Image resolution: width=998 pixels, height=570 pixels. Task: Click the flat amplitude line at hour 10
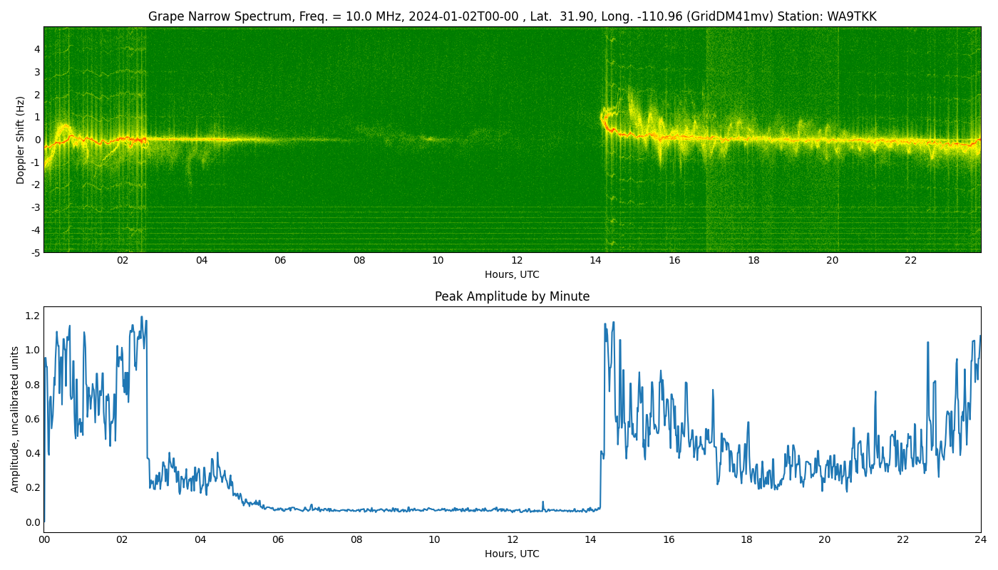pos(434,509)
